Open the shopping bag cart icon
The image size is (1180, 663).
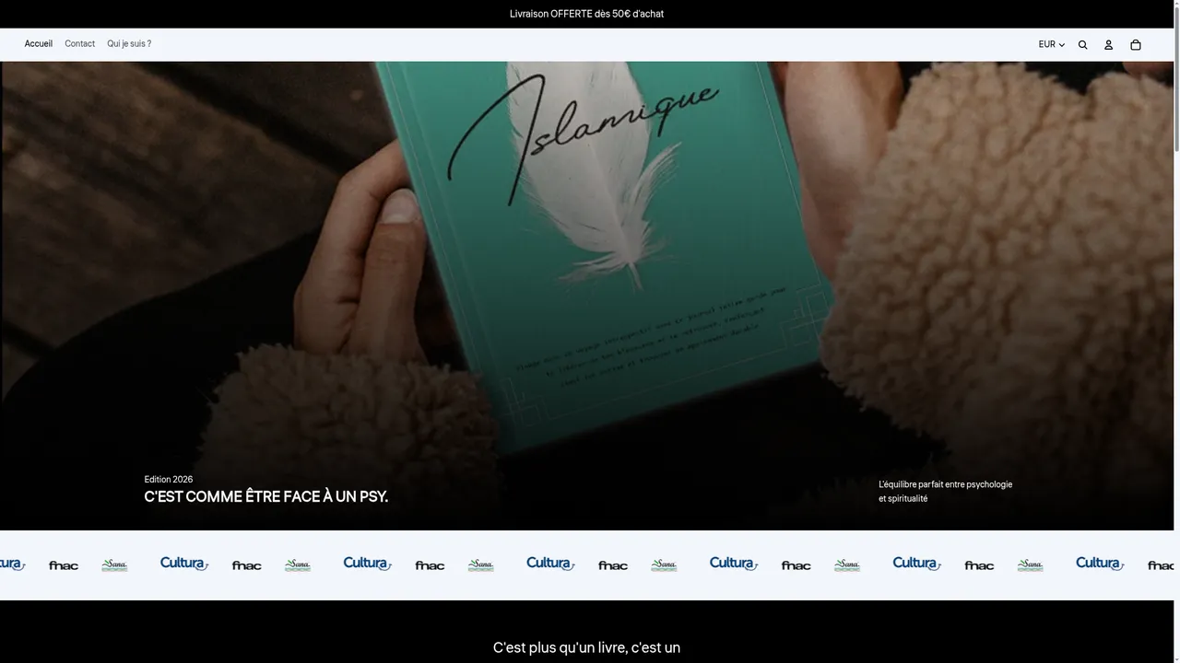[x=1136, y=44]
